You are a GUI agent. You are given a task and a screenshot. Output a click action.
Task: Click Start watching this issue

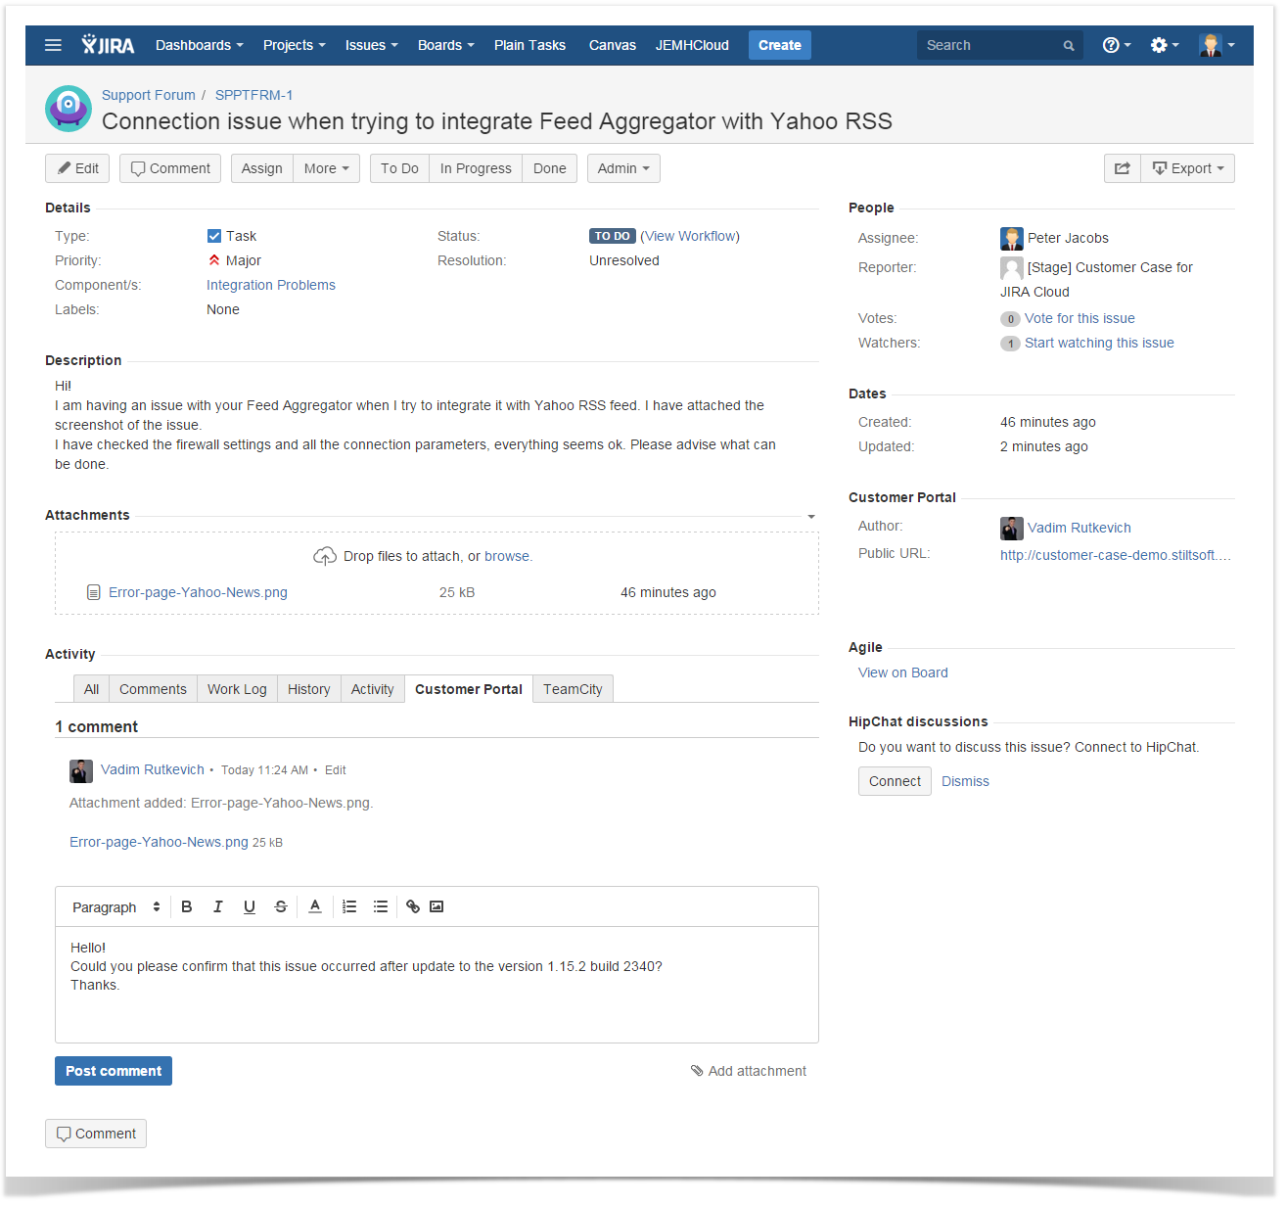pos(1099,343)
